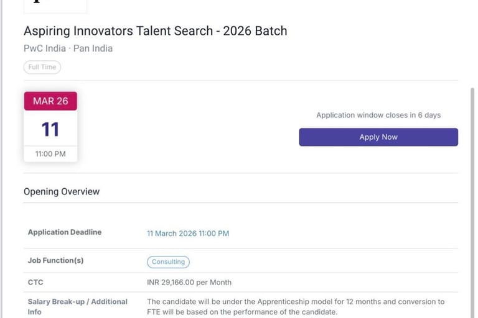Click the 11:00 PM time on calendar card
The height and width of the screenshot is (318, 478).
(50, 153)
